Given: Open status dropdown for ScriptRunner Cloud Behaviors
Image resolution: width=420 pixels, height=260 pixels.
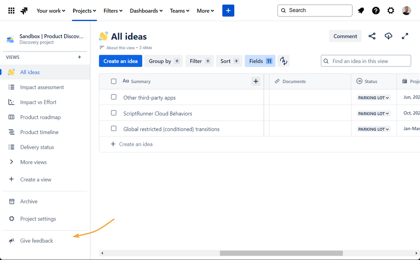Looking at the screenshot, I should (373, 113).
